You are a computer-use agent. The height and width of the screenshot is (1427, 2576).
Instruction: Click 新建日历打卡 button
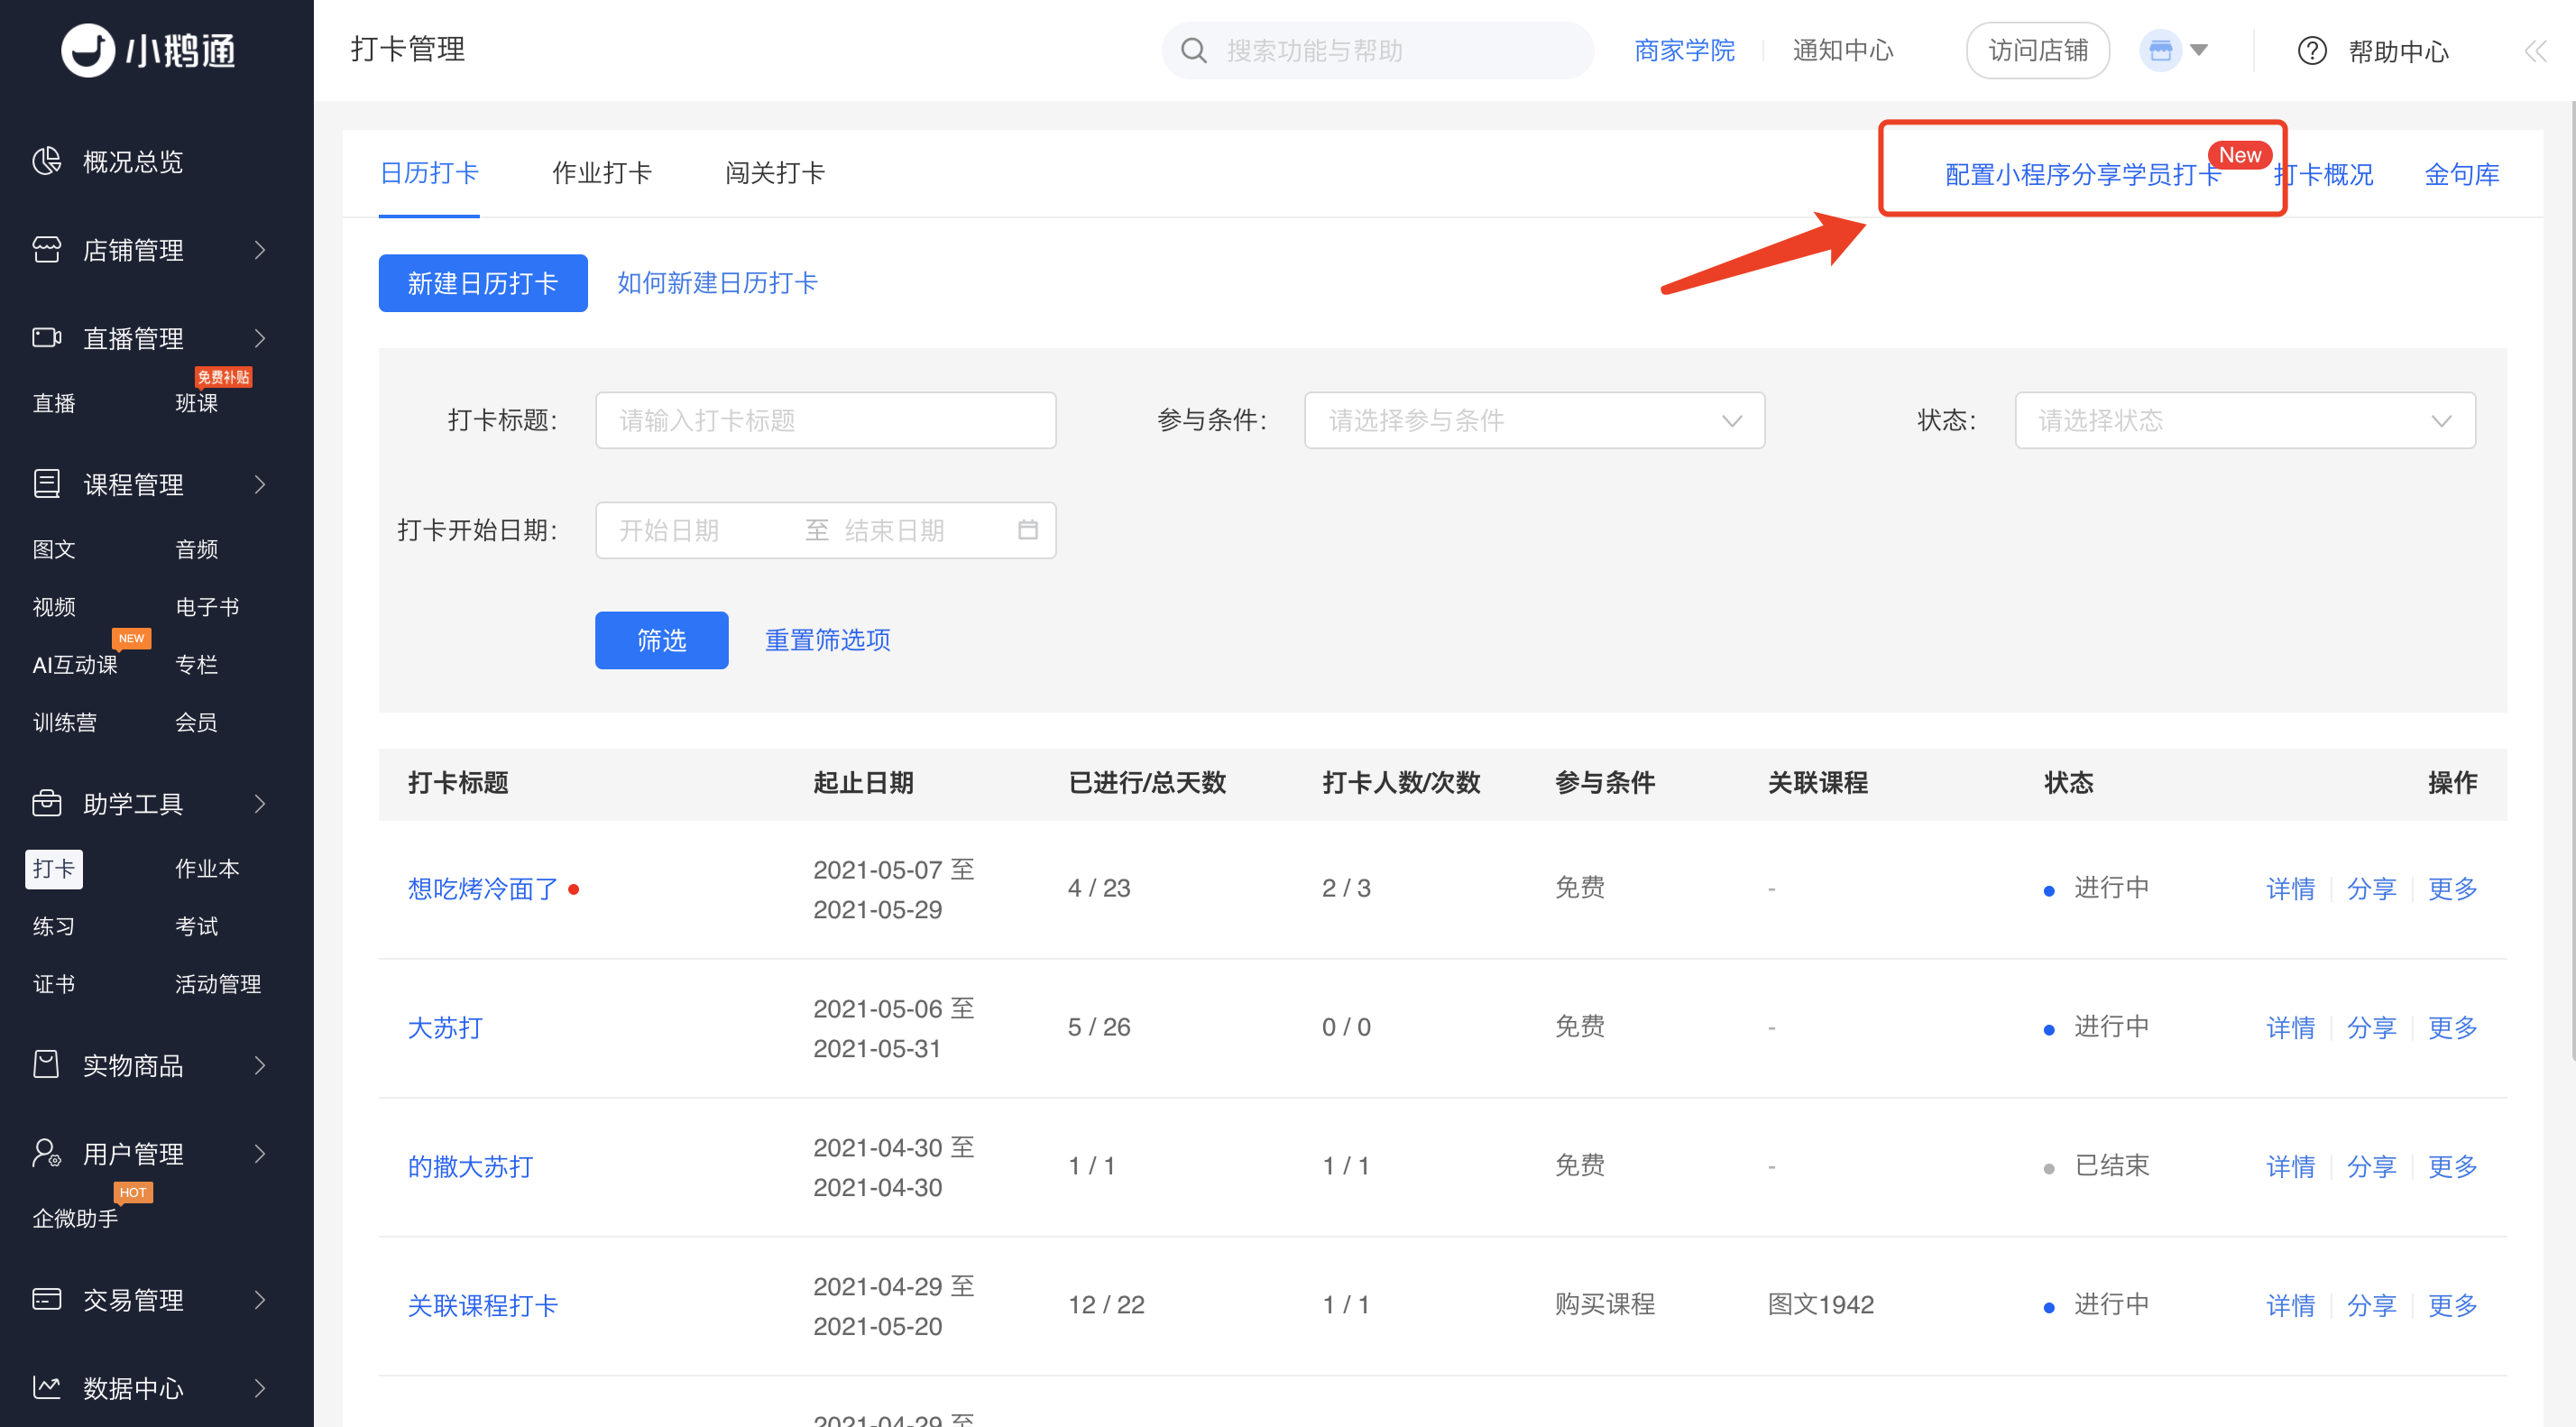pos(483,283)
